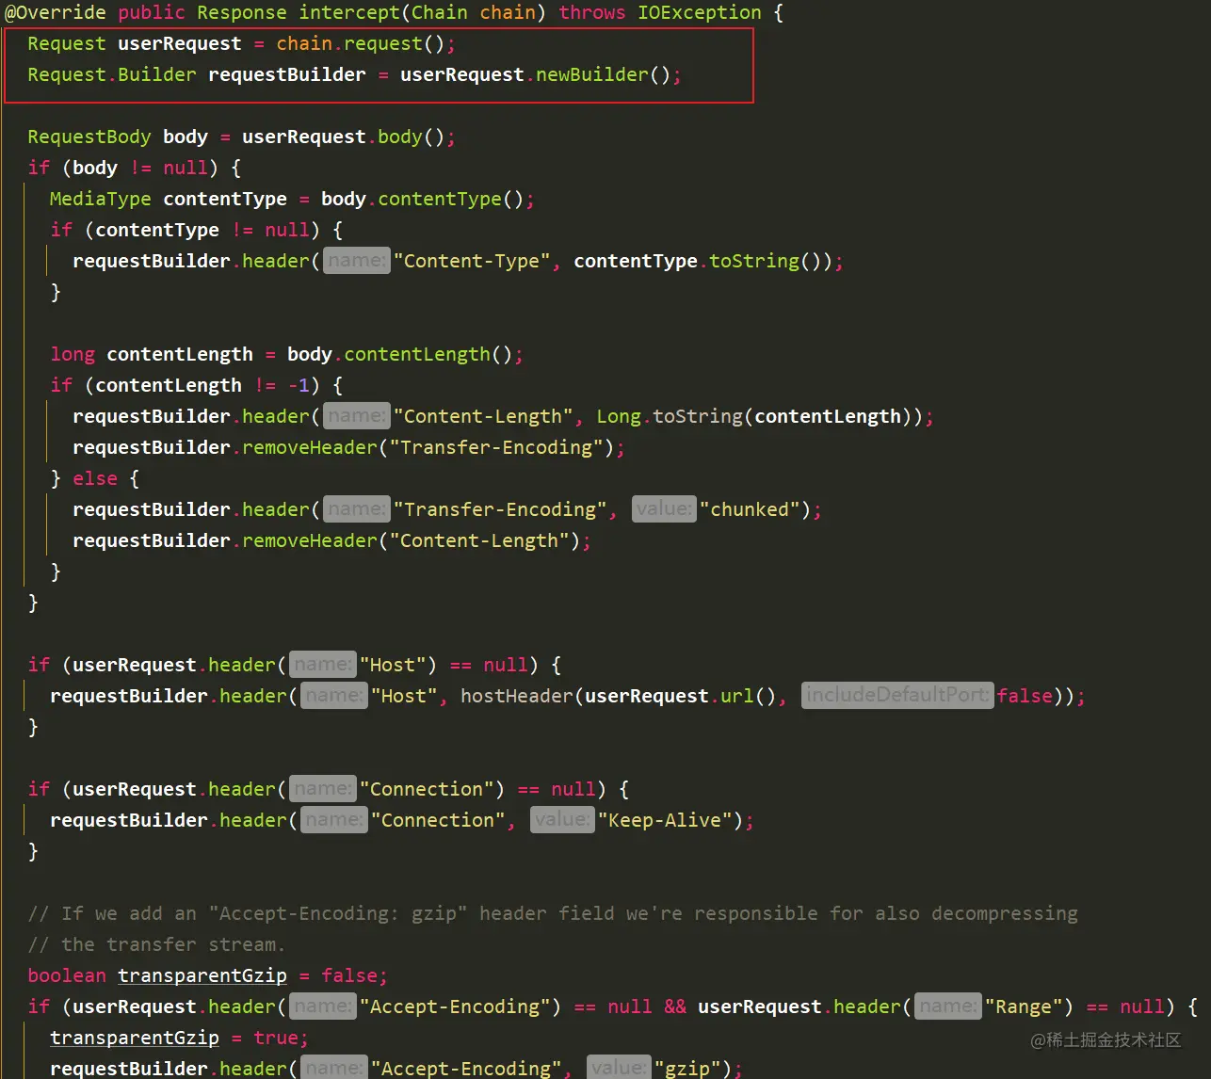The image size is (1211, 1079).
Task: Click the true literal in transparentGzip assignment
Action: (276, 1038)
